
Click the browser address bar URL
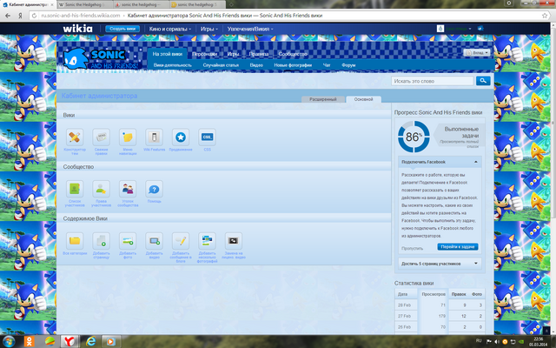click(x=81, y=16)
